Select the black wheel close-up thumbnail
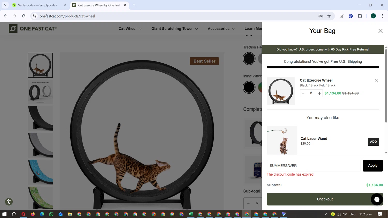The width and height of the screenshot is (388, 218). [40, 119]
